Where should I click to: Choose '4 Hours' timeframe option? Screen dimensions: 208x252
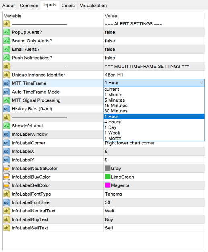(x=154, y=122)
